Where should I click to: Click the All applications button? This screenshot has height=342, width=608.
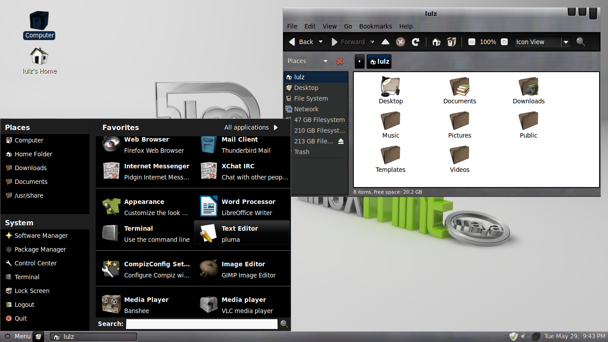[251, 127]
